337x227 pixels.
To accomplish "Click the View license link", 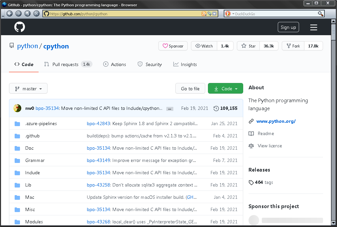I will click(270, 146).
